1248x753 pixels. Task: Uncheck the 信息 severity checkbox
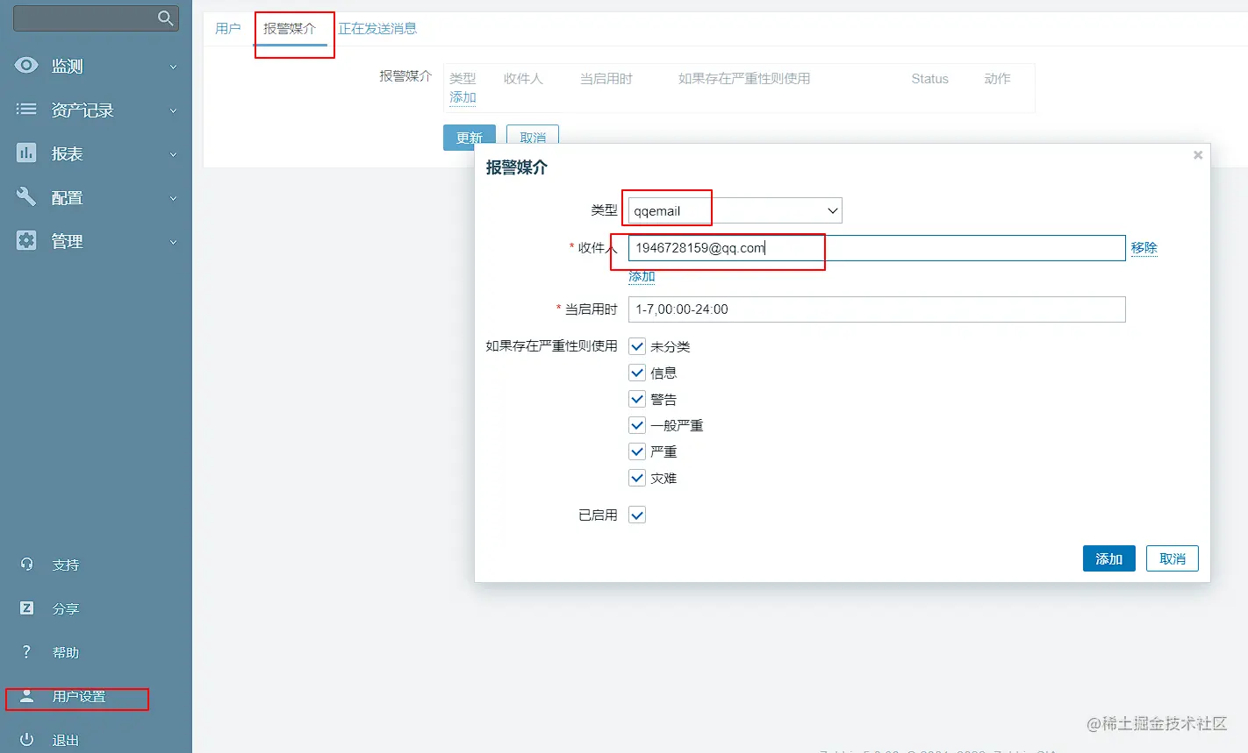[x=637, y=373]
